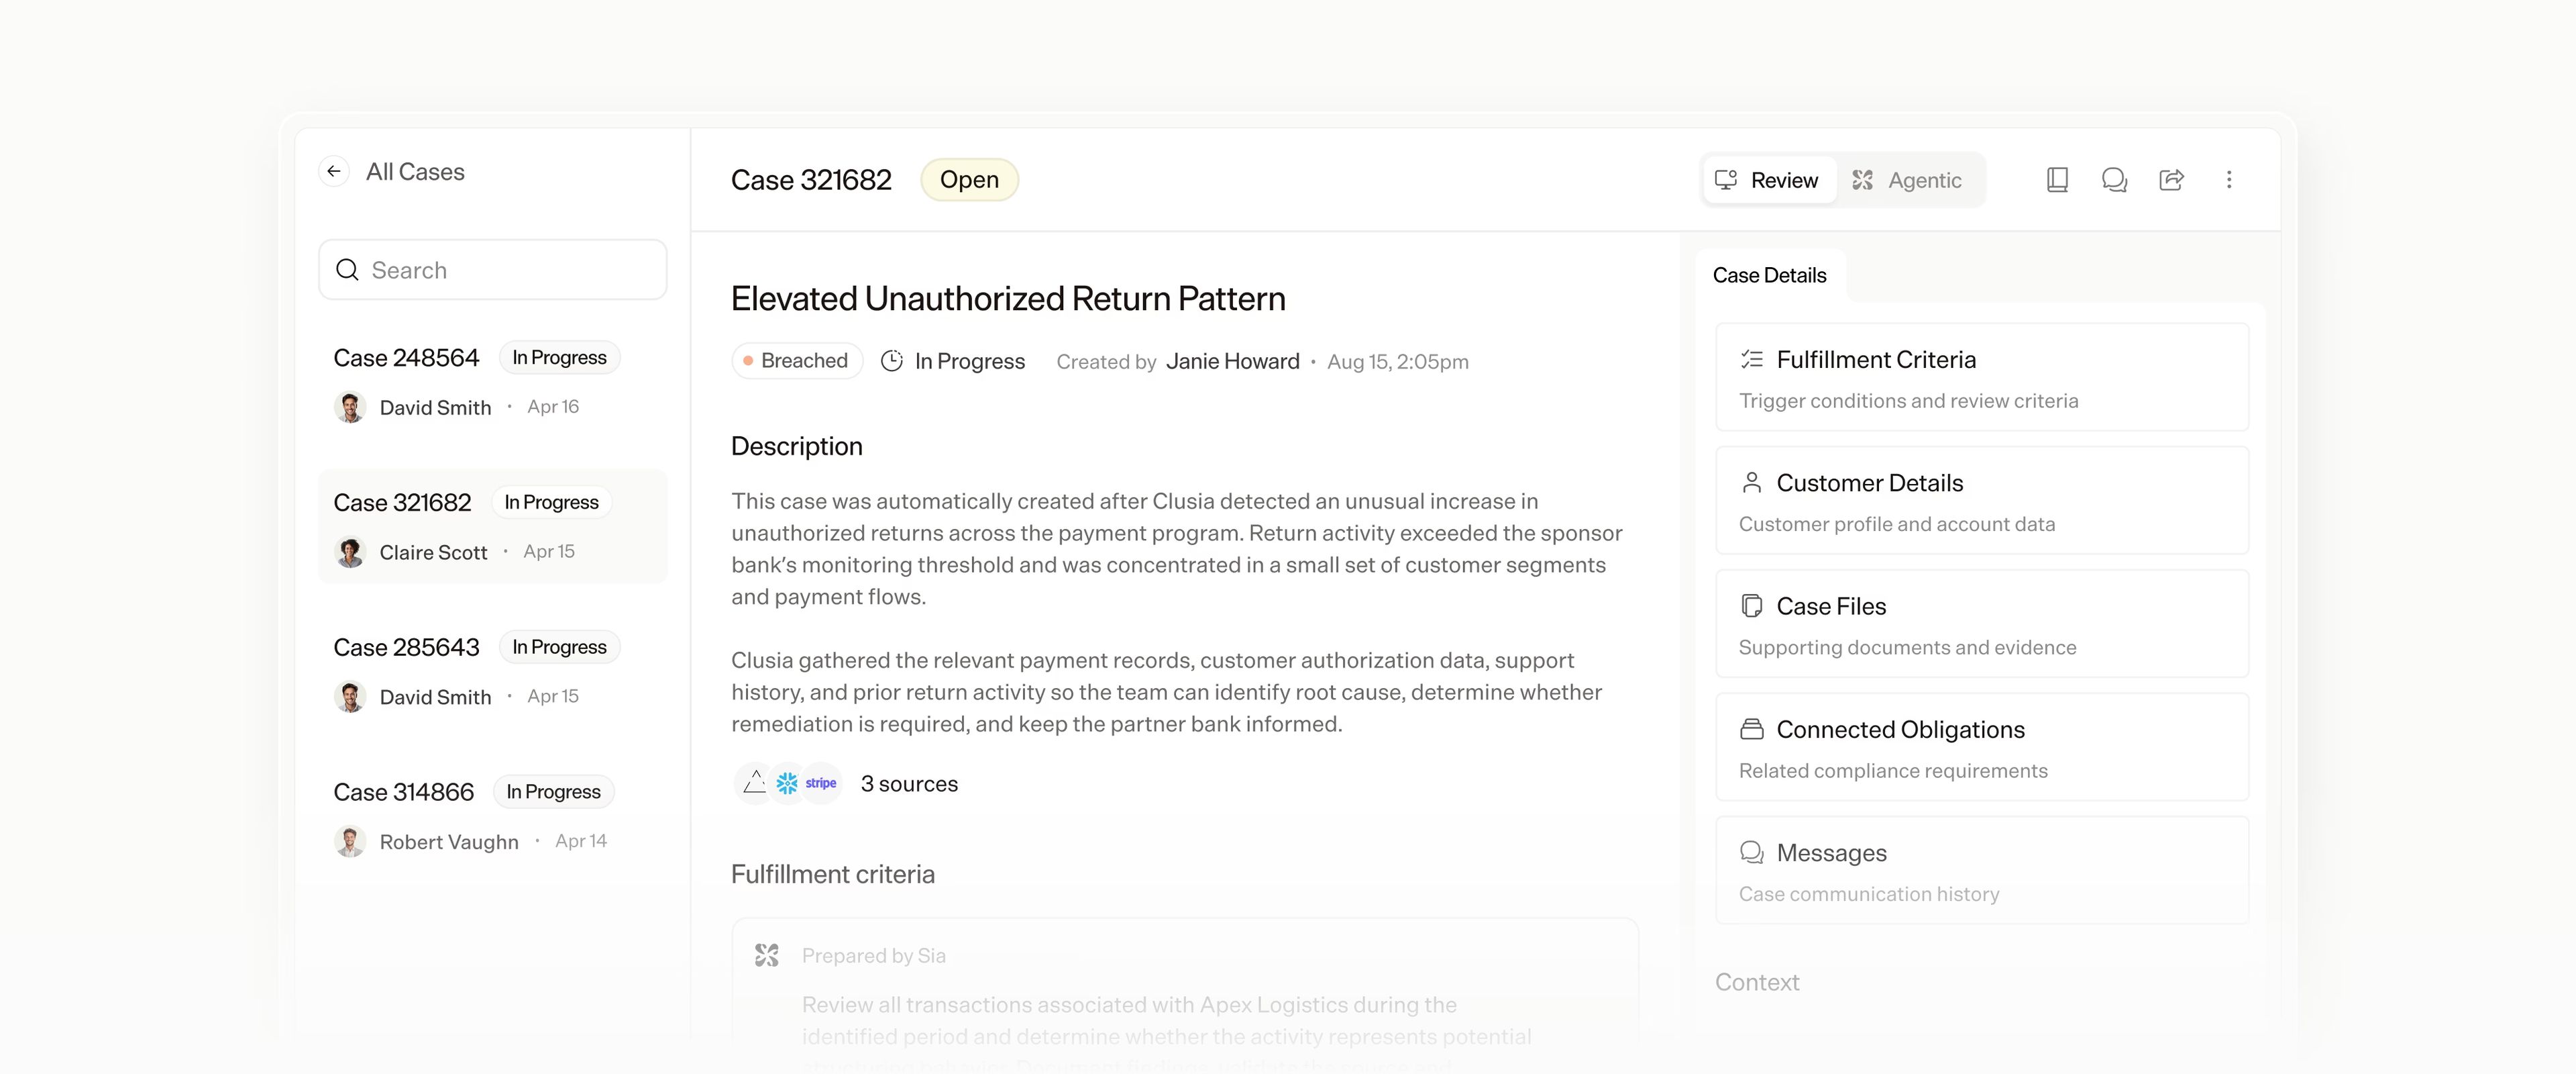Click the Fulfillment criteria section heading
Viewport: 2576px width, 1074px height.
[833, 874]
